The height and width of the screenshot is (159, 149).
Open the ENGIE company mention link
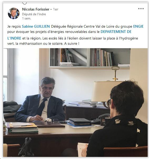pyautogui.click(x=138, y=26)
